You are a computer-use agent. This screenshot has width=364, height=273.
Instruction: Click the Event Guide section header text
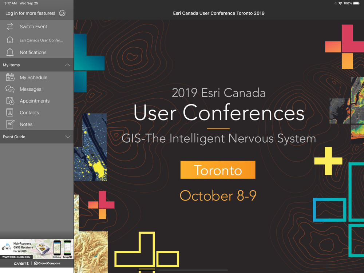(x=14, y=137)
